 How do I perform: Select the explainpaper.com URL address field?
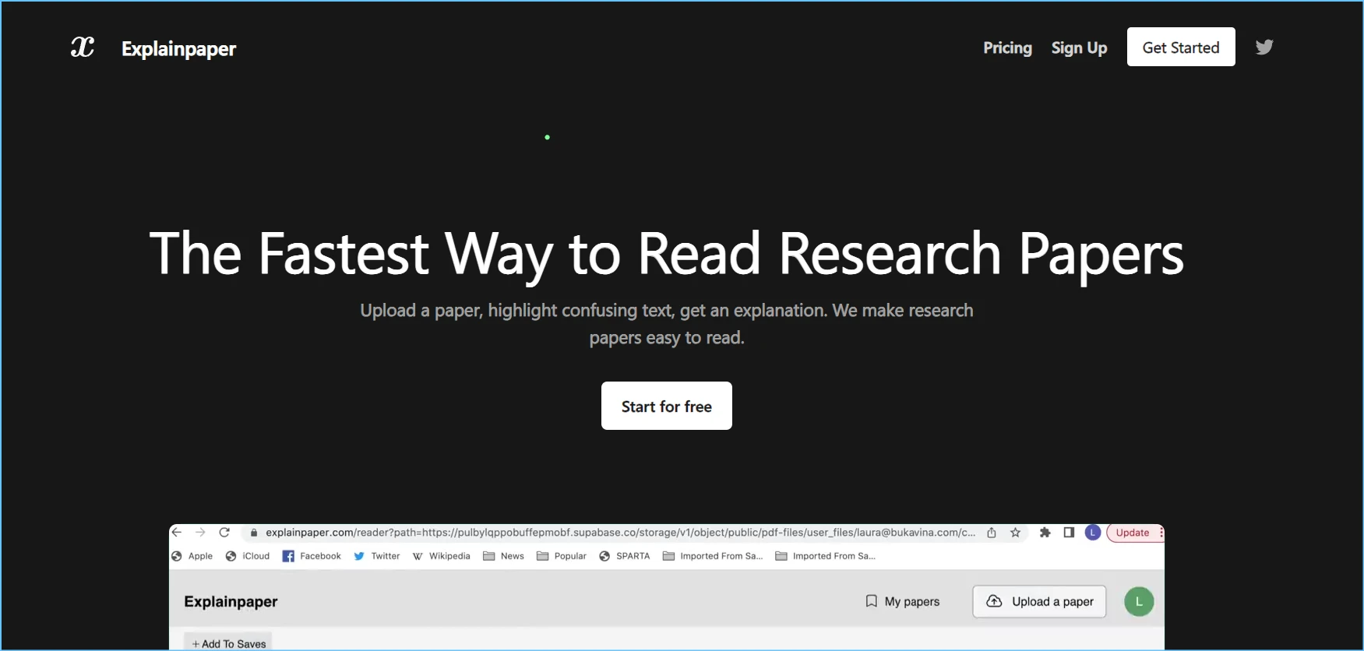620,533
